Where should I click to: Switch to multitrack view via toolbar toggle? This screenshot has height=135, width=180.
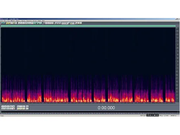click(3, 23)
